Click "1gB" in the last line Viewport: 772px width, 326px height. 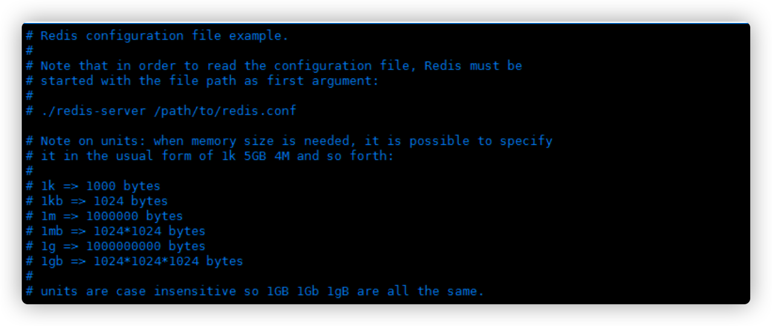click(338, 292)
